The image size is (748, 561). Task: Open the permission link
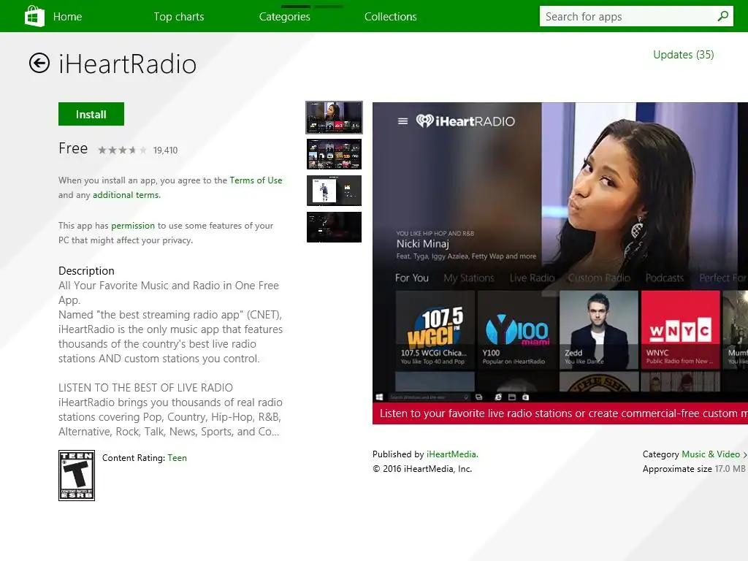tap(133, 226)
